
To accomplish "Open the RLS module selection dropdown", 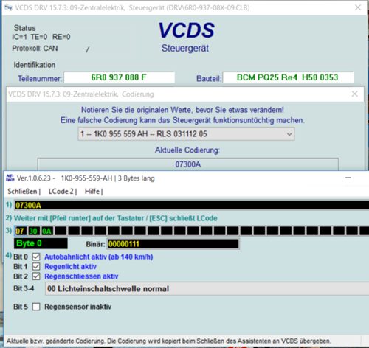I will point(186,134).
